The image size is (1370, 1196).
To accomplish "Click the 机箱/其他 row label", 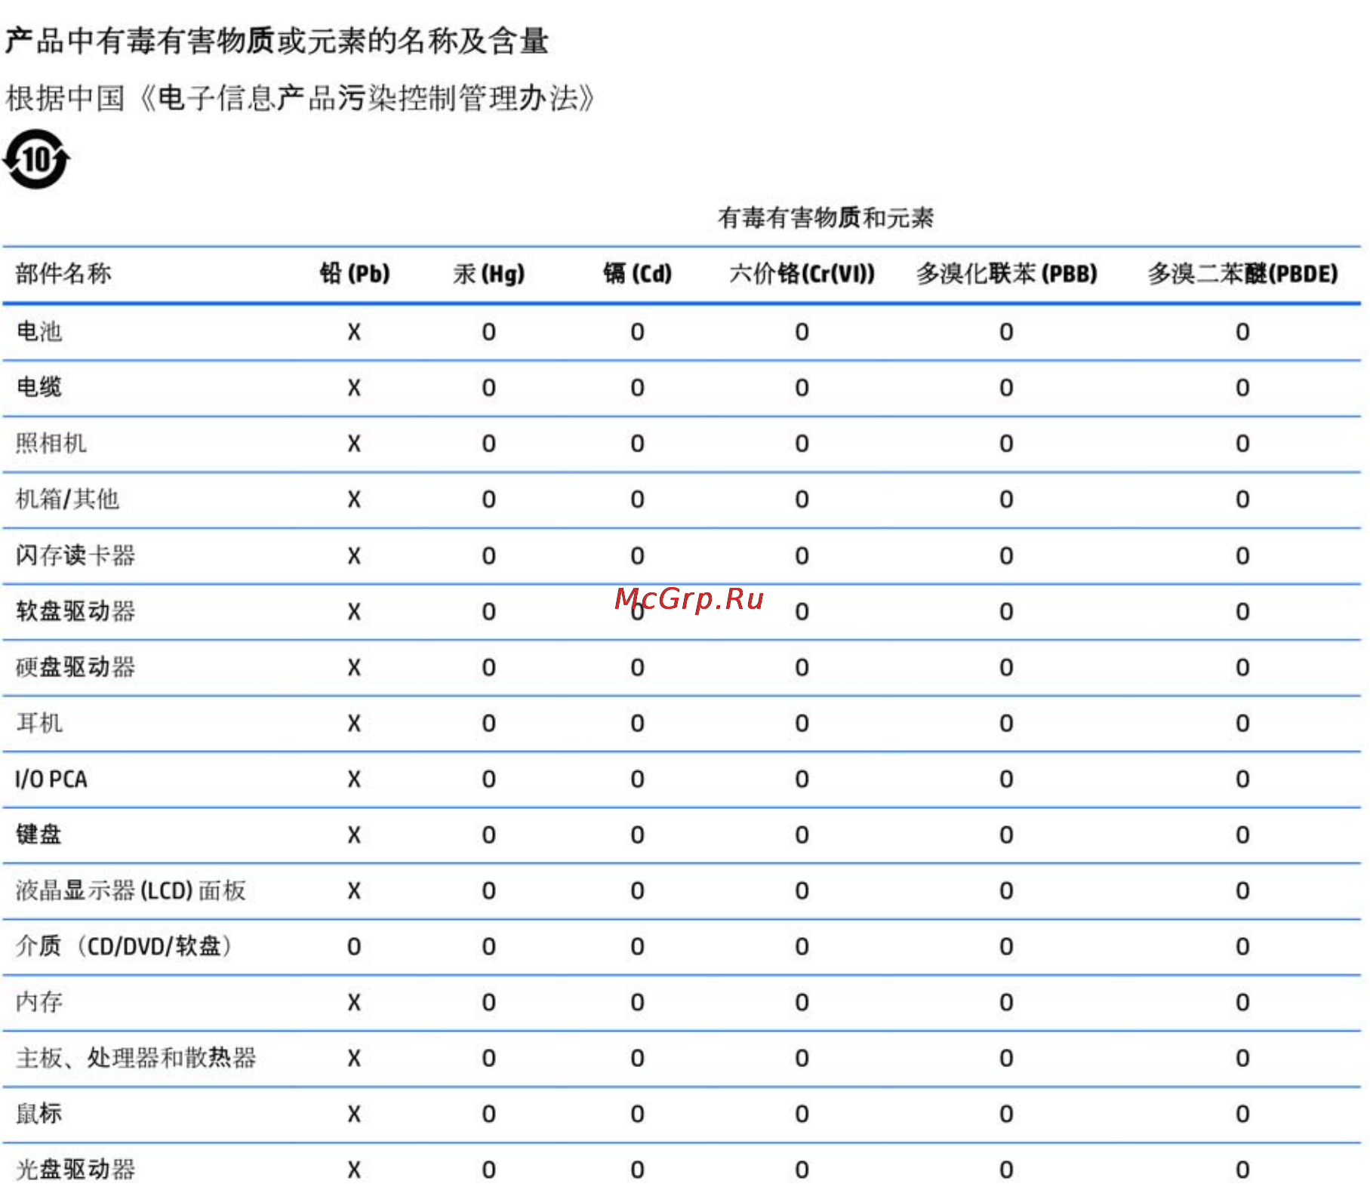I will click(67, 499).
